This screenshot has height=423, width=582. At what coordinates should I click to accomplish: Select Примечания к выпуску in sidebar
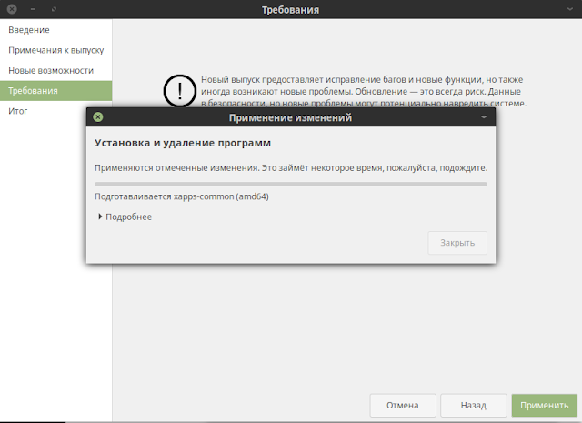pyautogui.click(x=55, y=50)
